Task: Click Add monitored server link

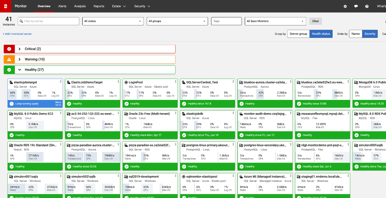Action: 17,34
